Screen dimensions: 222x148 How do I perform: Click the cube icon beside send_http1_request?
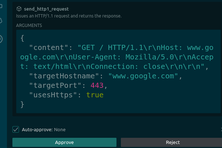[19, 9]
